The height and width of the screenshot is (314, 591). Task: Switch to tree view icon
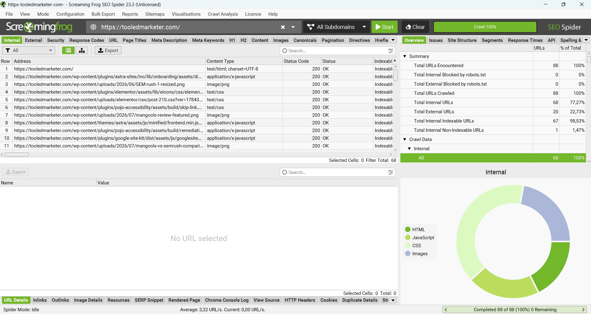tap(82, 50)
